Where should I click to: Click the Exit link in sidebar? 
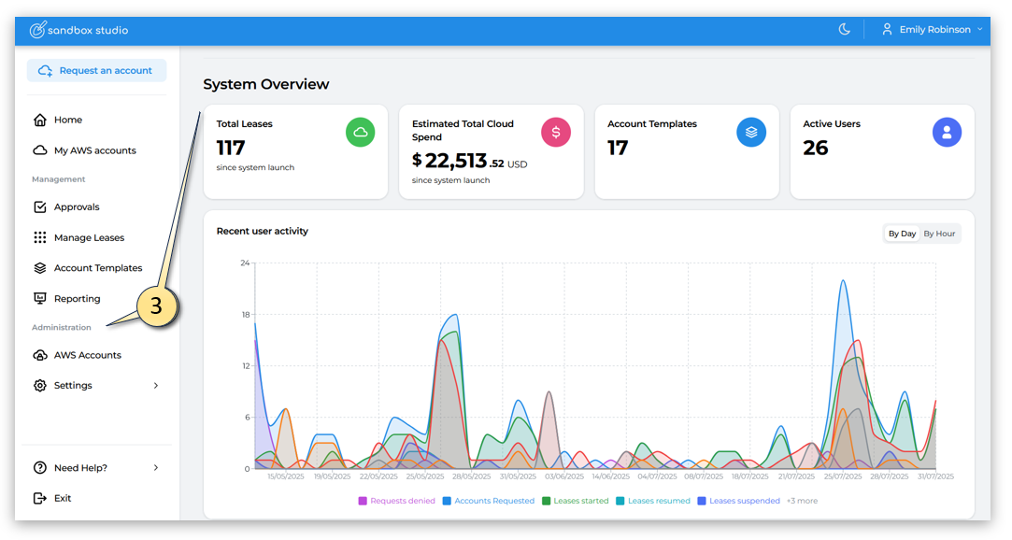point(62,499)
